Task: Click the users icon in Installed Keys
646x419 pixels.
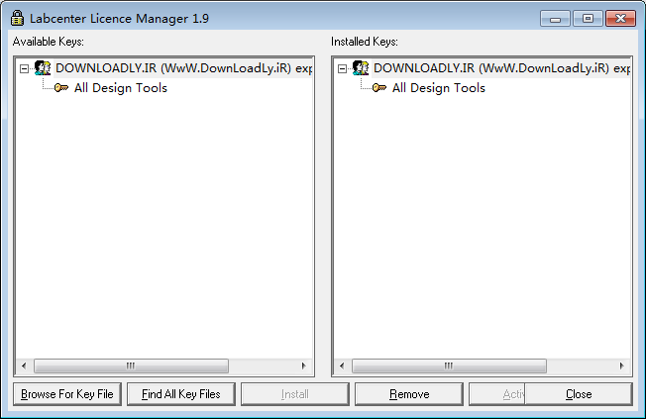Action: [x=361, y=68]
